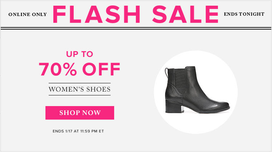
Task: Click the FLASH SALE headline
Action: click(136, 14)
